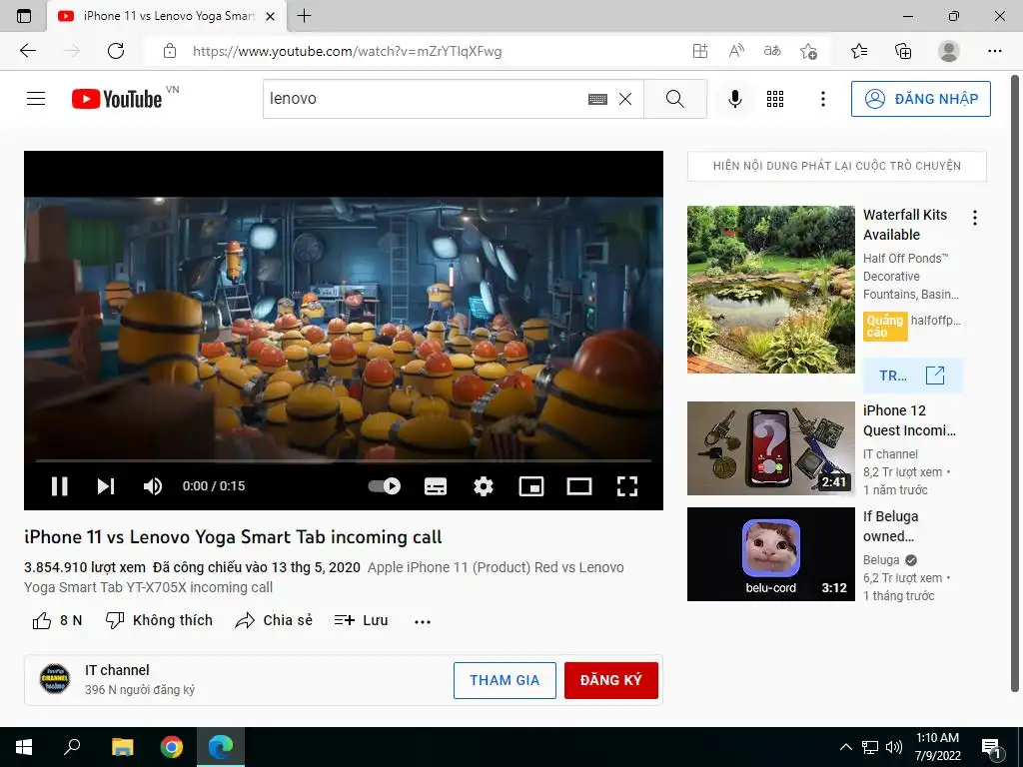The width and height of the screenshot is (1023, 767).
Task: Save video to playlist with Lưu
Action: click(x=361, y=620)
